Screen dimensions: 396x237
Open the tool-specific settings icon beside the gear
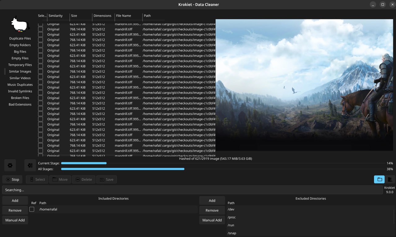(x=30, y=165)
